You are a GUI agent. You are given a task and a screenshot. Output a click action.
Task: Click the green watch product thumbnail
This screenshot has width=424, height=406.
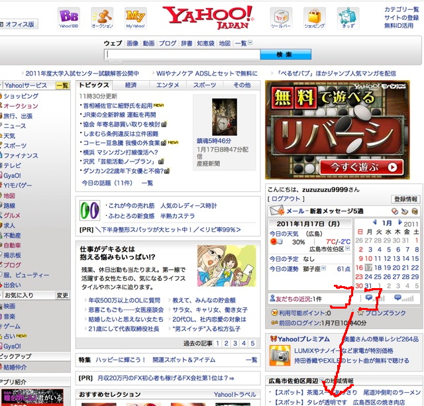point(90,210)
